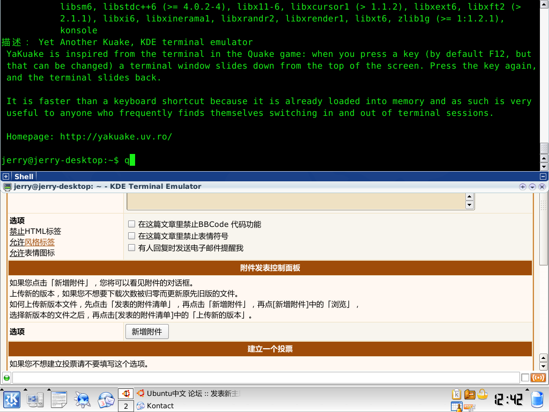Viewport: 549px width, 412px height.
Task: Check 在这篇文章里禁止BBCode 代码功能 box
Action: (132, 224)
